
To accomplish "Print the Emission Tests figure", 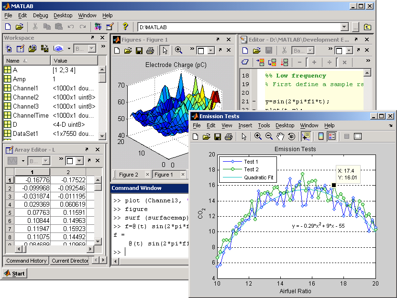I will pyautogui.click(x=228, y=136).
